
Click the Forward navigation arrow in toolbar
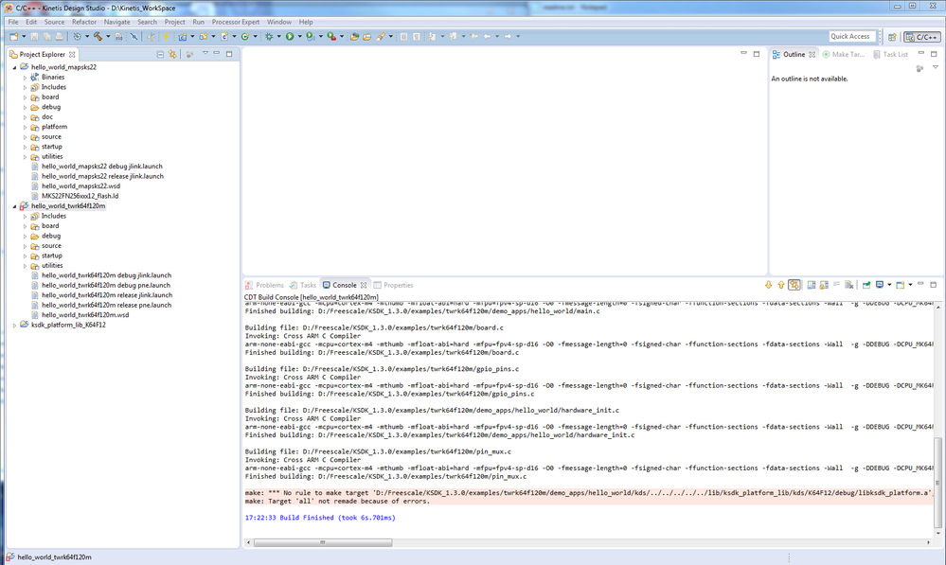(x=508, y=36)
